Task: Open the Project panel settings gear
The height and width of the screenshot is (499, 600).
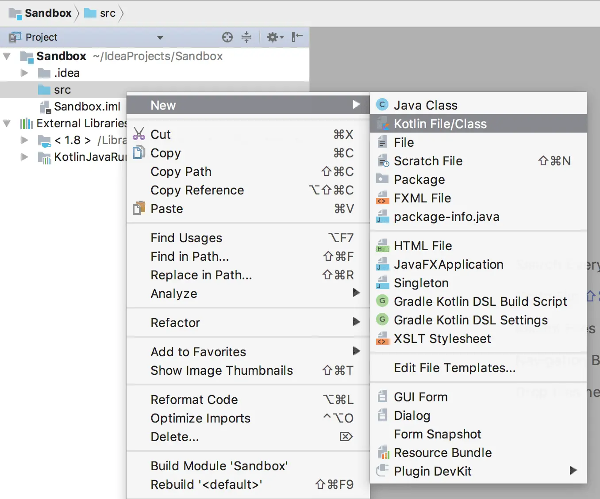Action: (x=275, y=38)
